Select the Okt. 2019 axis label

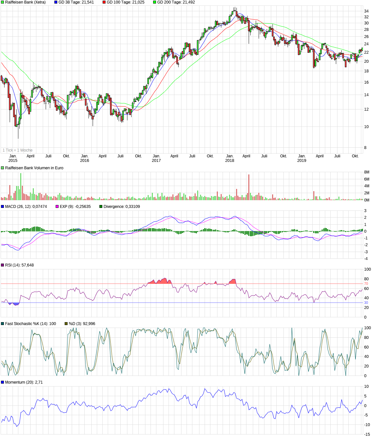coord(355,155)
